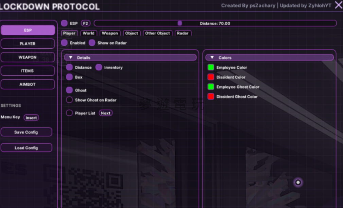Check the Player List option
Screen dimensions: 343x208
click(69, 113)
